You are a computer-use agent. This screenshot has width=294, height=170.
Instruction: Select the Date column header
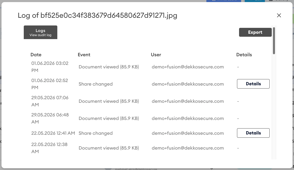(36, 55)
